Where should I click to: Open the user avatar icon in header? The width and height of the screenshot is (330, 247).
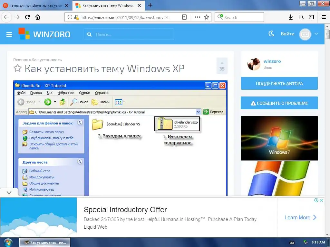305,34
